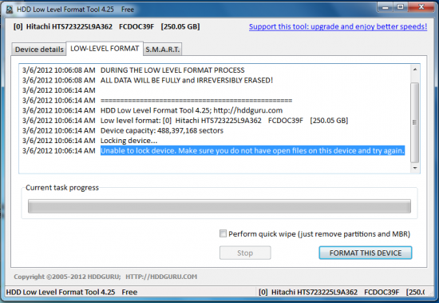Click the log scrollbar up arrow
Image resolution: width=439 pixels, height=303 pixels.
point(415,70)
